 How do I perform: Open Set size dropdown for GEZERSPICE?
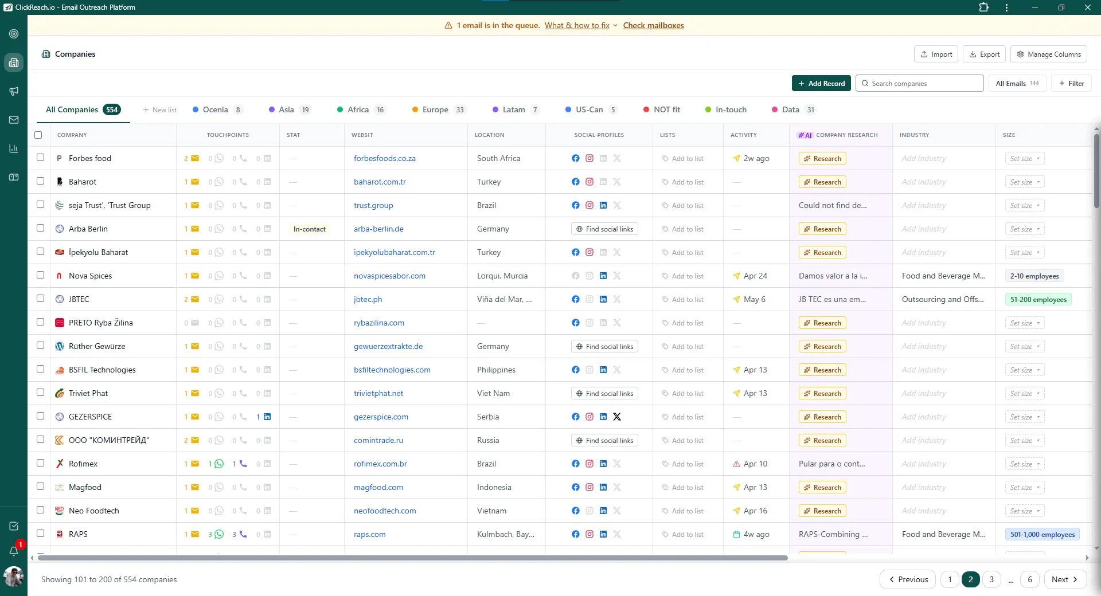click(1025, 417)
